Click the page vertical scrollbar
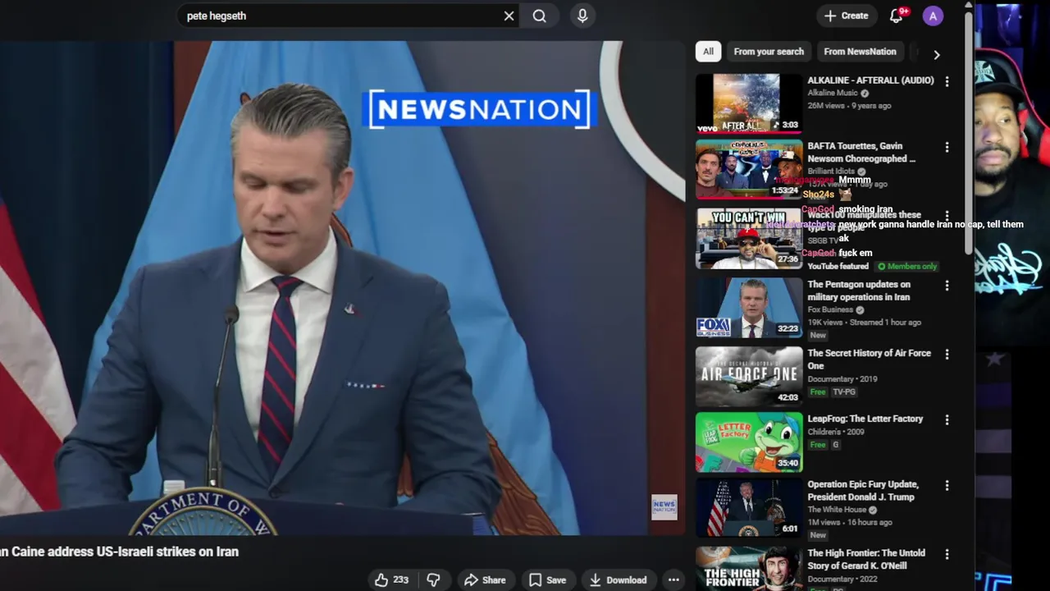Viewport: 1050px width, 591px height. tap(969, 131)
